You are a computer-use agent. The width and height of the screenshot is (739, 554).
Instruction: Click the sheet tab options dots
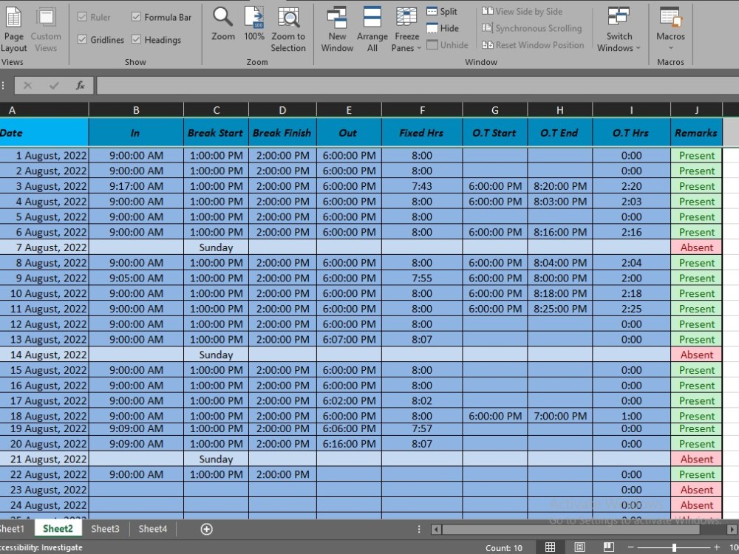click(418, 529)
